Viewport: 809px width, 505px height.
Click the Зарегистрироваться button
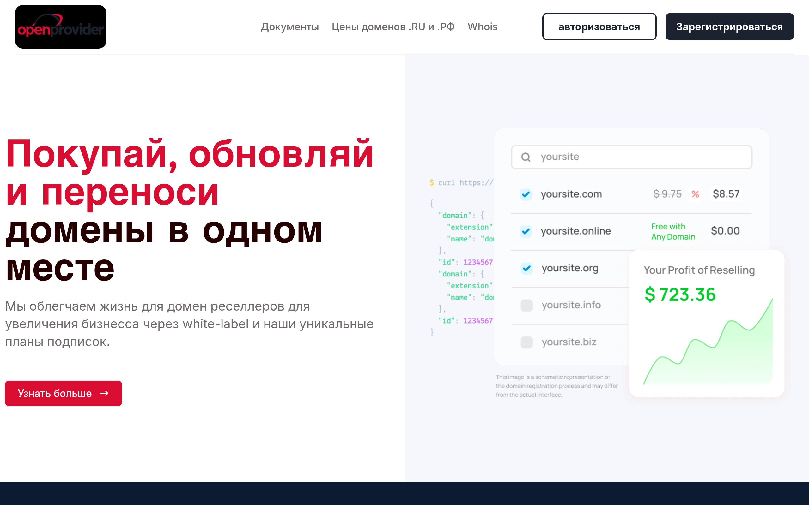[x=729, y=27]
